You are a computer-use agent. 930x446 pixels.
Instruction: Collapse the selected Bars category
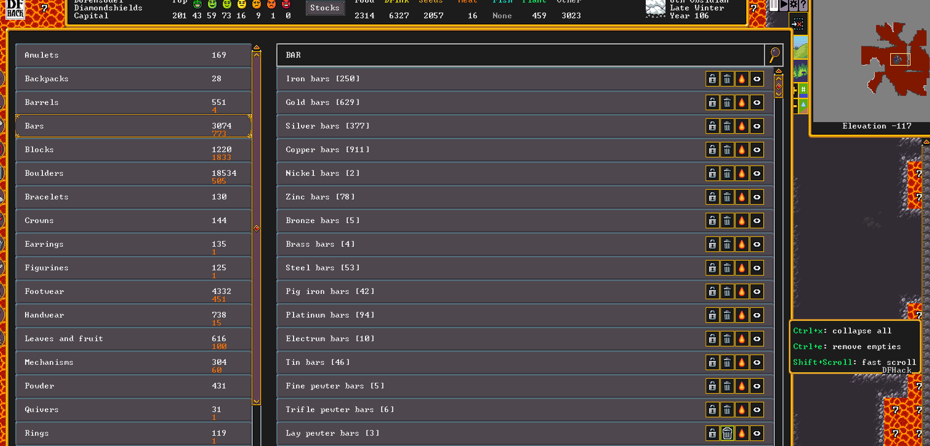(x=133, y=126)
